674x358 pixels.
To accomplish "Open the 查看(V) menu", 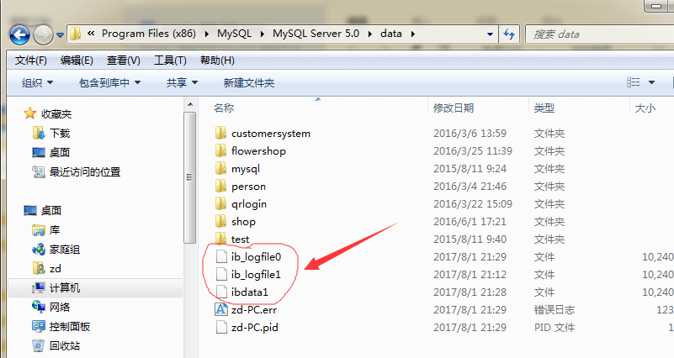I will click(124, 61).
